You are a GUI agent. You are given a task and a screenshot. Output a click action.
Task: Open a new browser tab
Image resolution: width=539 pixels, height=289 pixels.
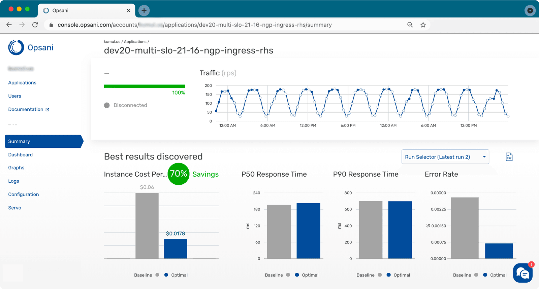144,10
